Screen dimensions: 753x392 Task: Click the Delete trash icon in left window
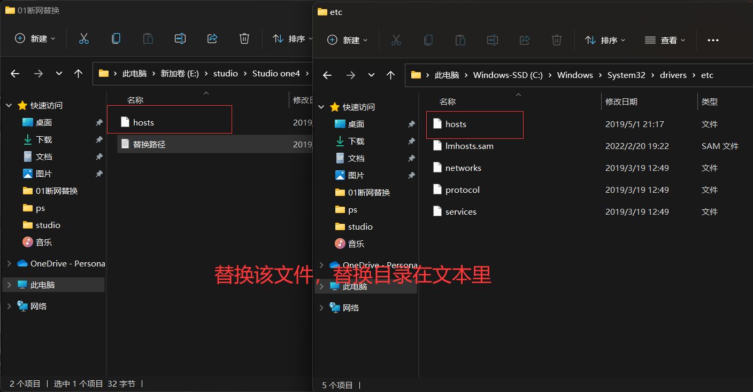(244, 38)
